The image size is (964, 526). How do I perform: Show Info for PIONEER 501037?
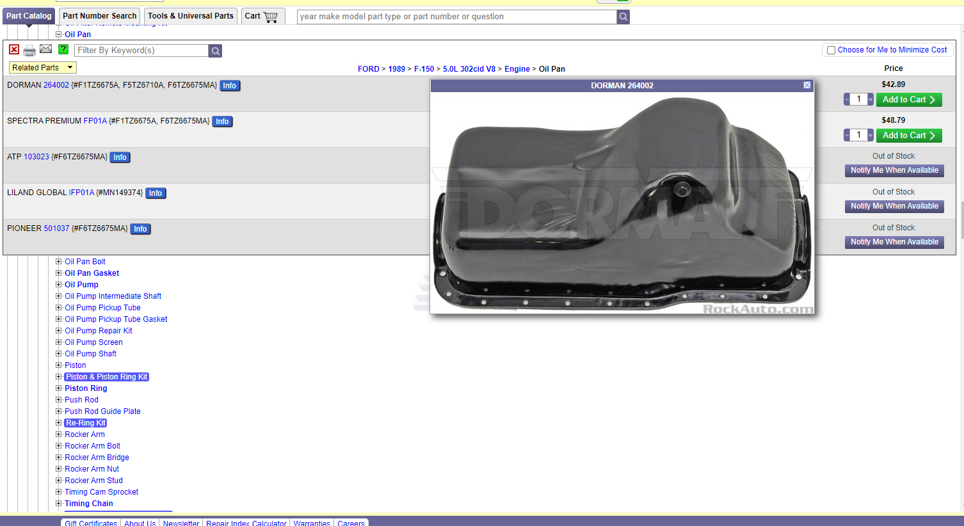coord(140,229)
